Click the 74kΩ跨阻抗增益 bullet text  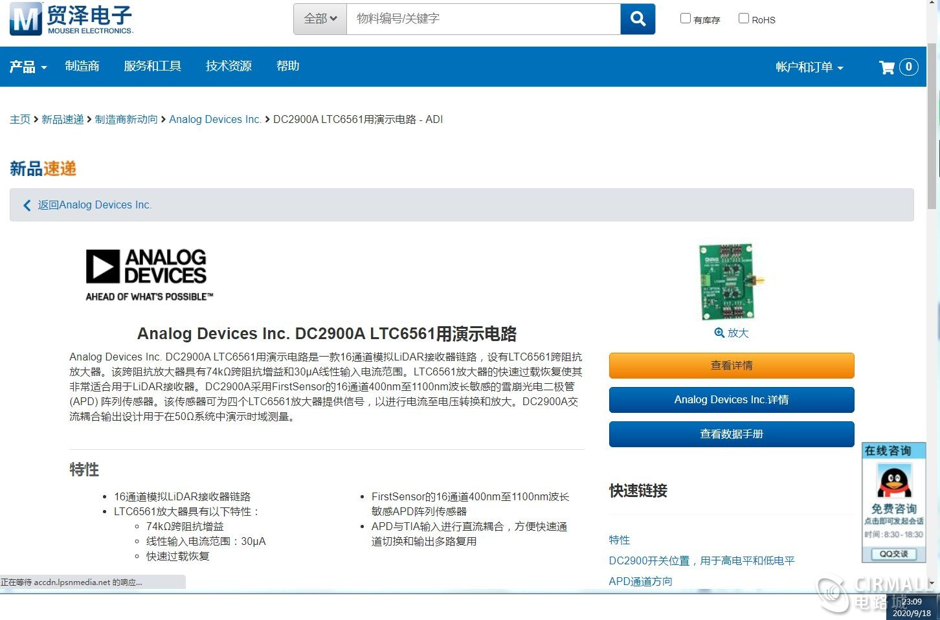click(x=185, y=526)
